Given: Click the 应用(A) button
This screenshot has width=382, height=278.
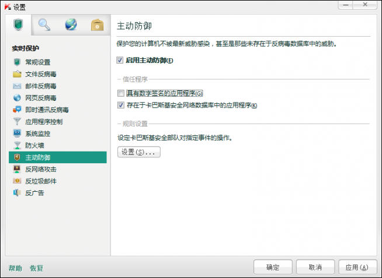Looking at the screenshot, I should [357, 267].
